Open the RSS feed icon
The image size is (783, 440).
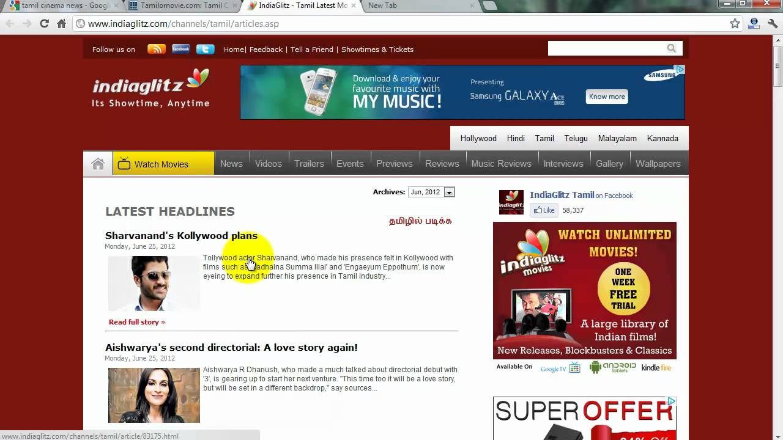[x=157, y=49]
